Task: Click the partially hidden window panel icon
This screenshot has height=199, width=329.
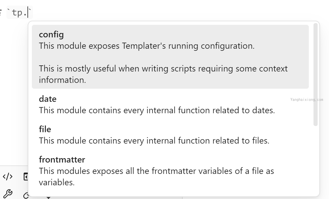Action: tap(26, 177)
